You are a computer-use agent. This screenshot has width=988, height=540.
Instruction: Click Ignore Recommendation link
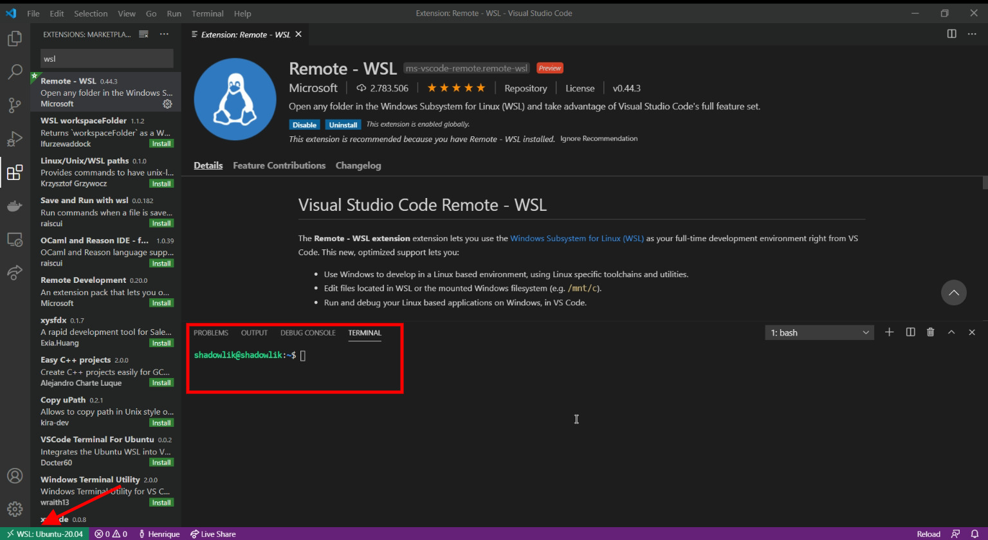click(599, 138)
